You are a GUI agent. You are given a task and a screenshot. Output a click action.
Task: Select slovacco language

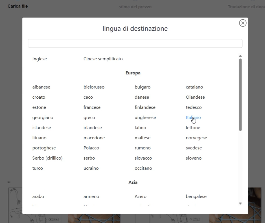pyautogui.click(x=143, y=158)
